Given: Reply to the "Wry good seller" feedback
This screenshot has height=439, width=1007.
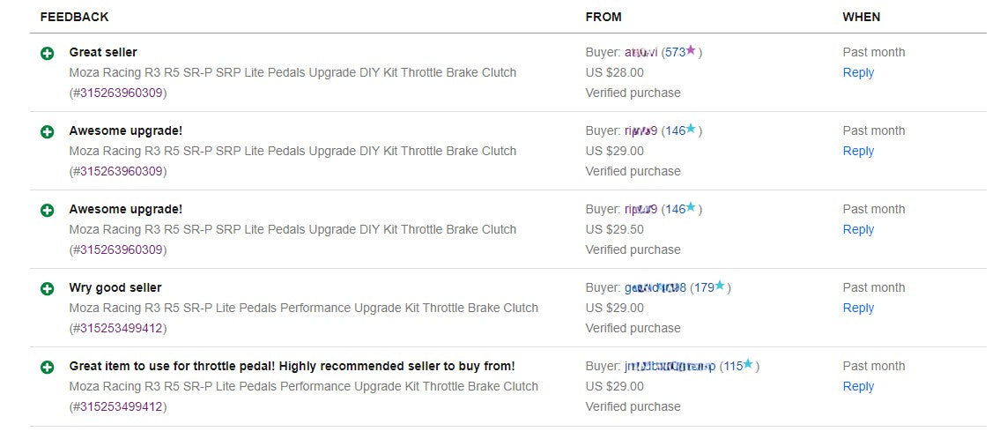Looking at the screenshot, I should click(858, 308).
